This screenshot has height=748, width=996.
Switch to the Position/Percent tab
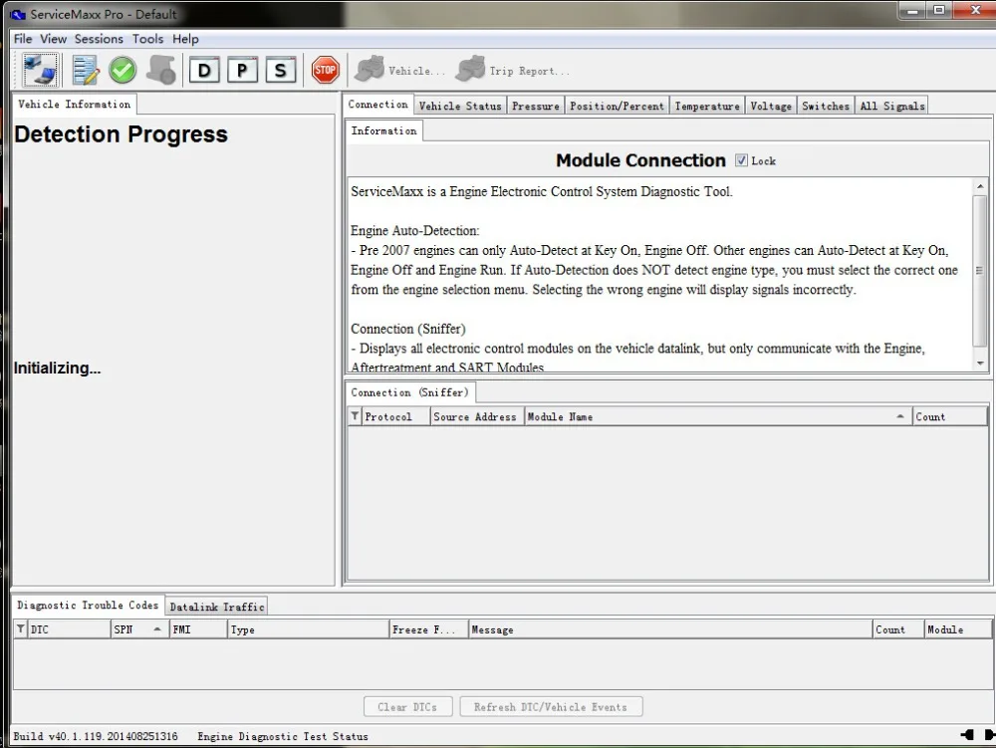click(x=617, y=106)
